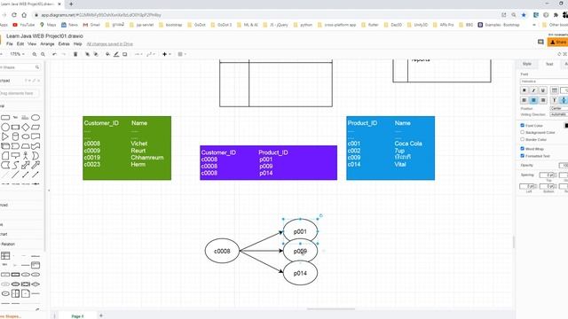This screenshot has width=568, height=319.
Task: Open the waypoints style dropdown
Action: (151, 54)
